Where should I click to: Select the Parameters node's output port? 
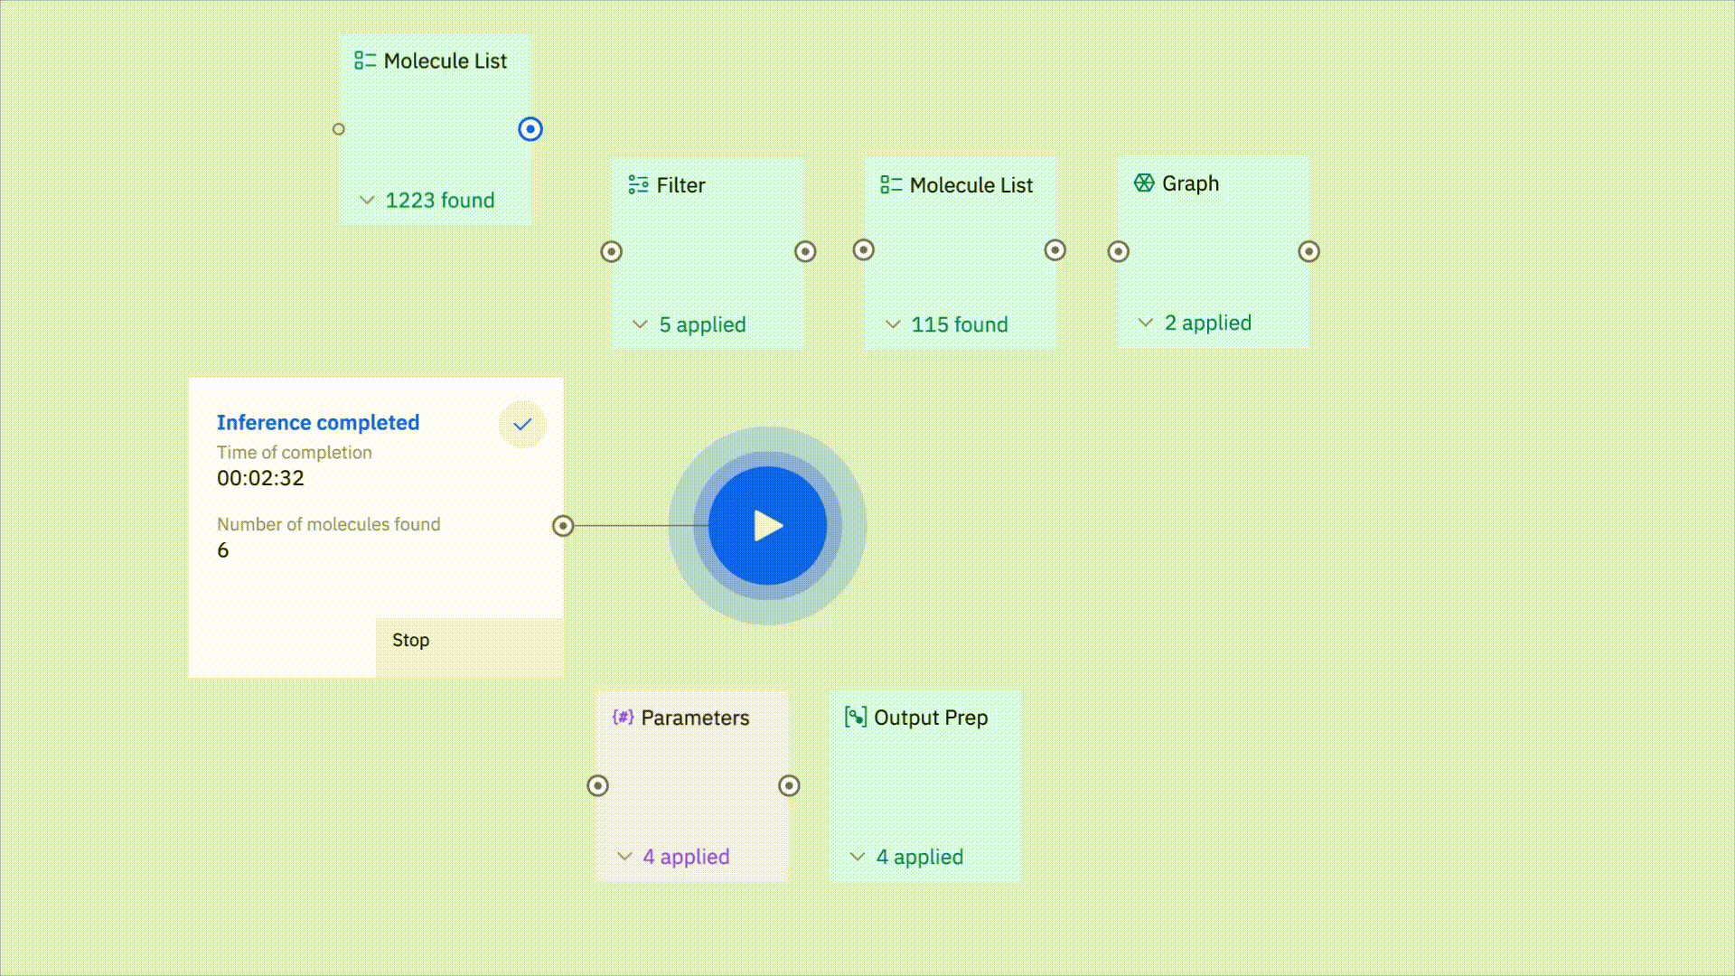tap(789, 786)
